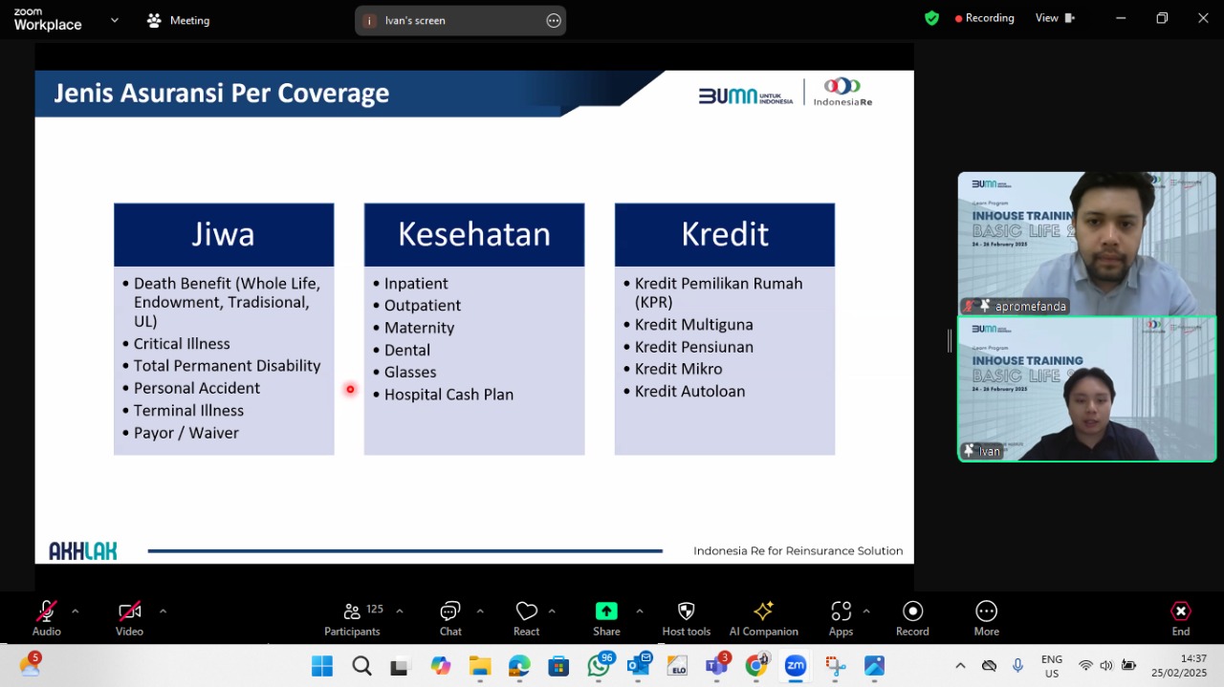Toggle recording using the Record button

912,618
